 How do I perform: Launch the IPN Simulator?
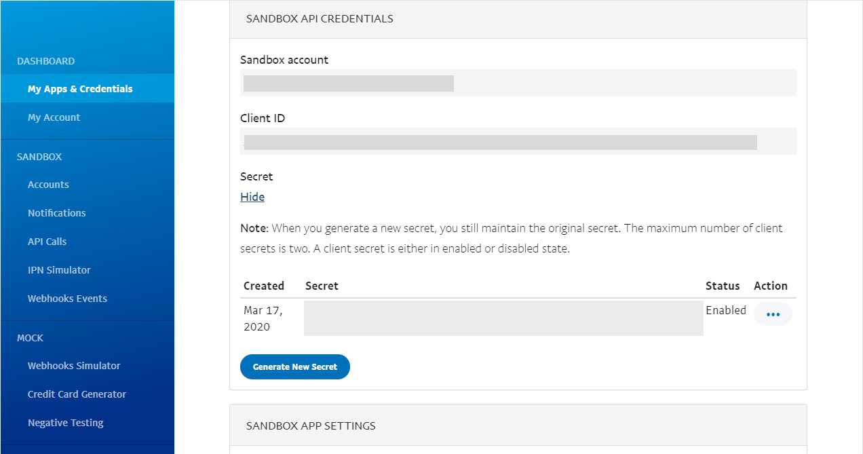coord(59,269)
